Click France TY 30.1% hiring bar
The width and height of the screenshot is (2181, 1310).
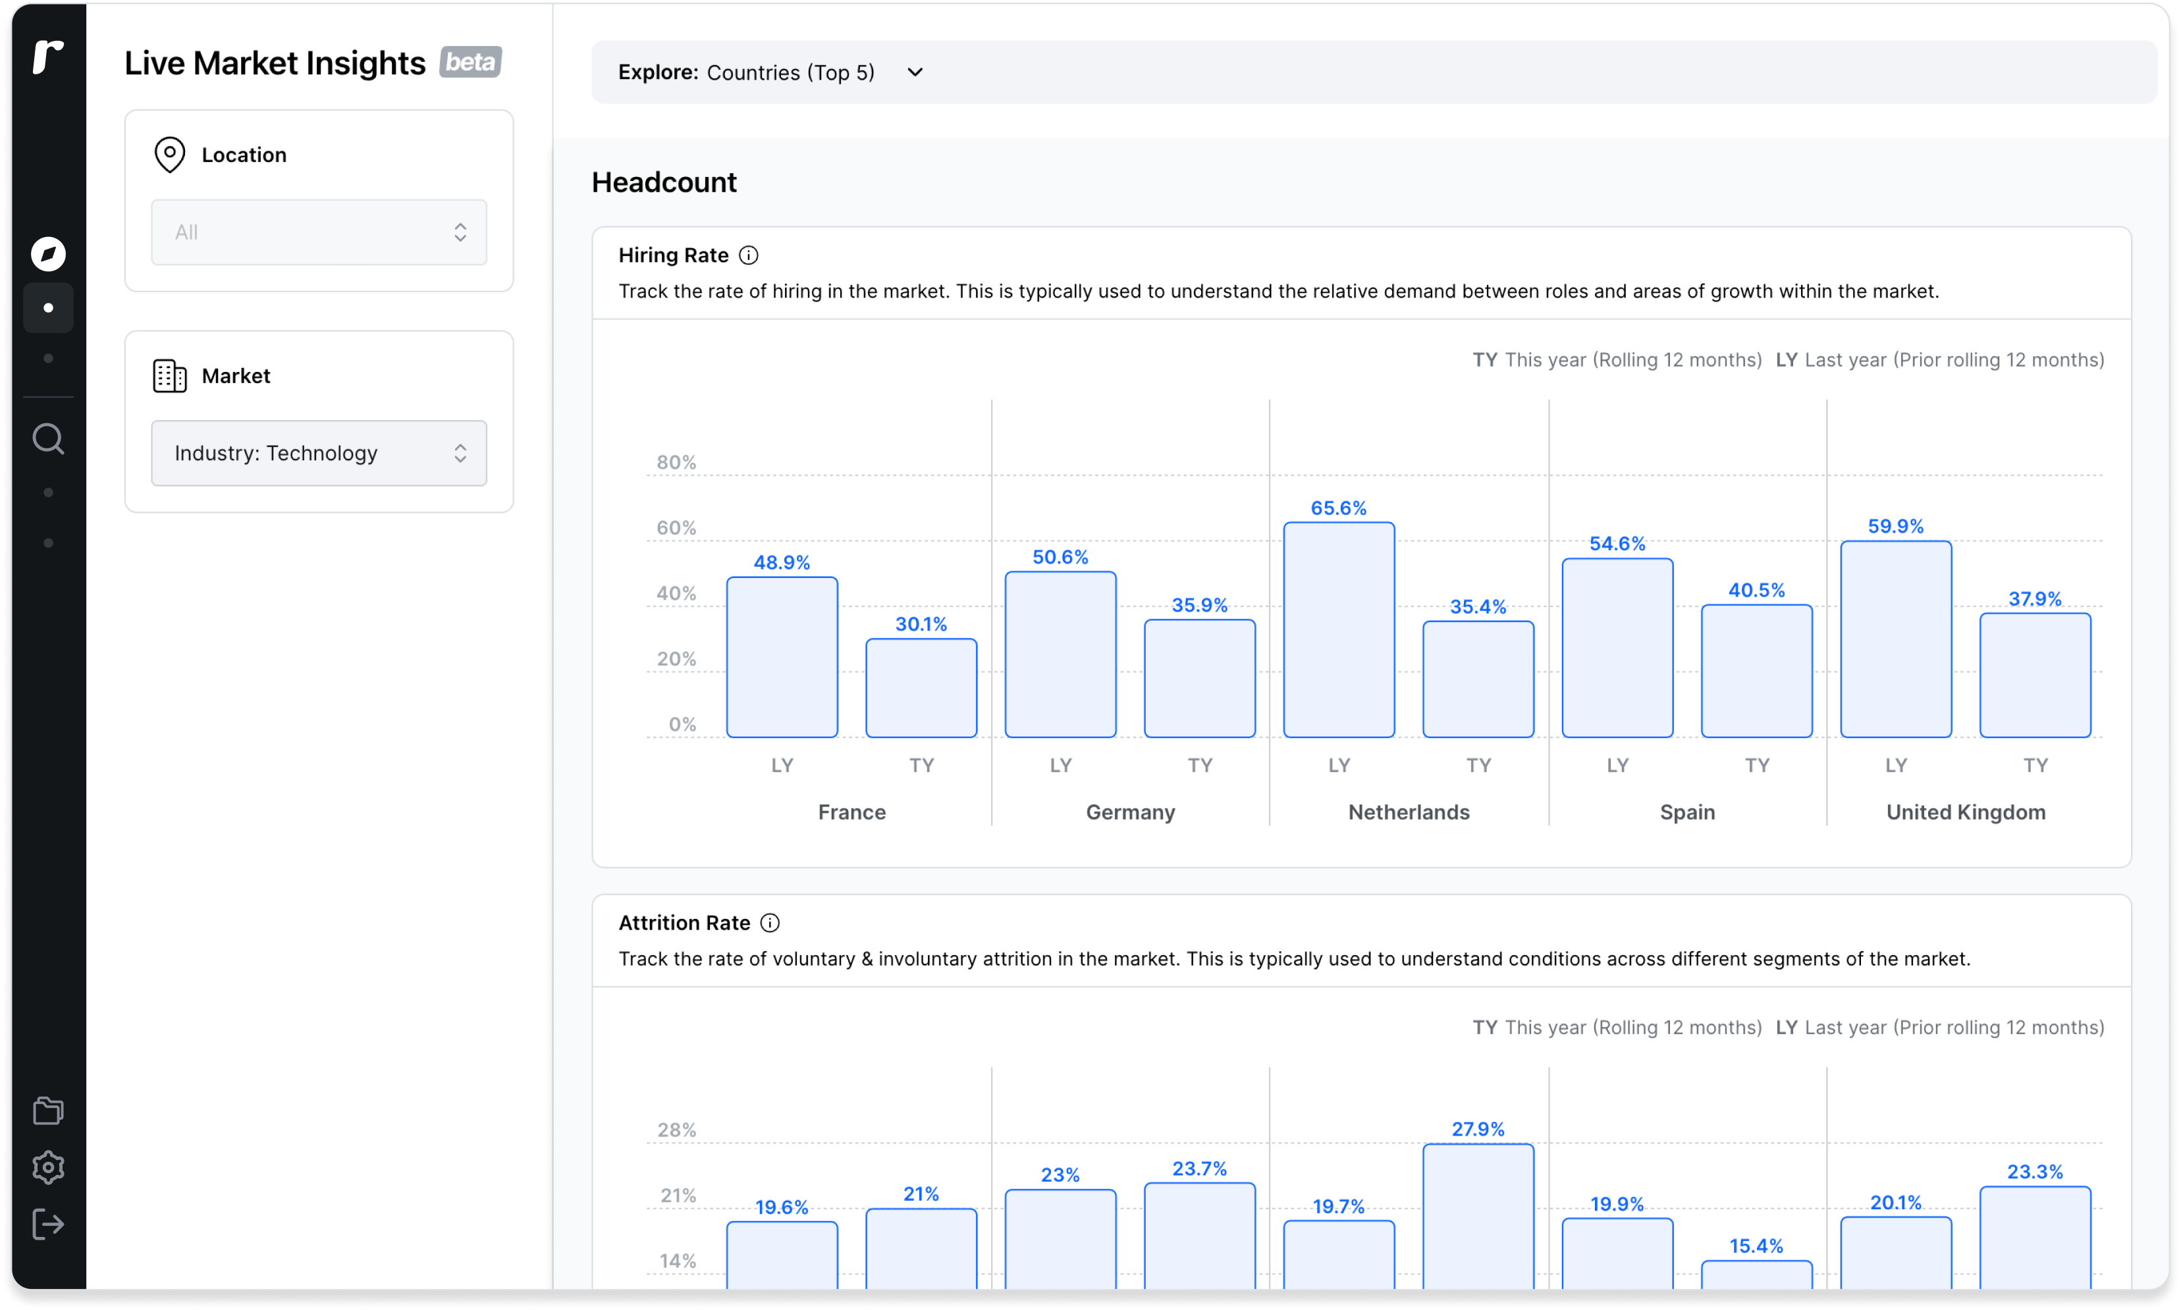click(x=921, y=689)
